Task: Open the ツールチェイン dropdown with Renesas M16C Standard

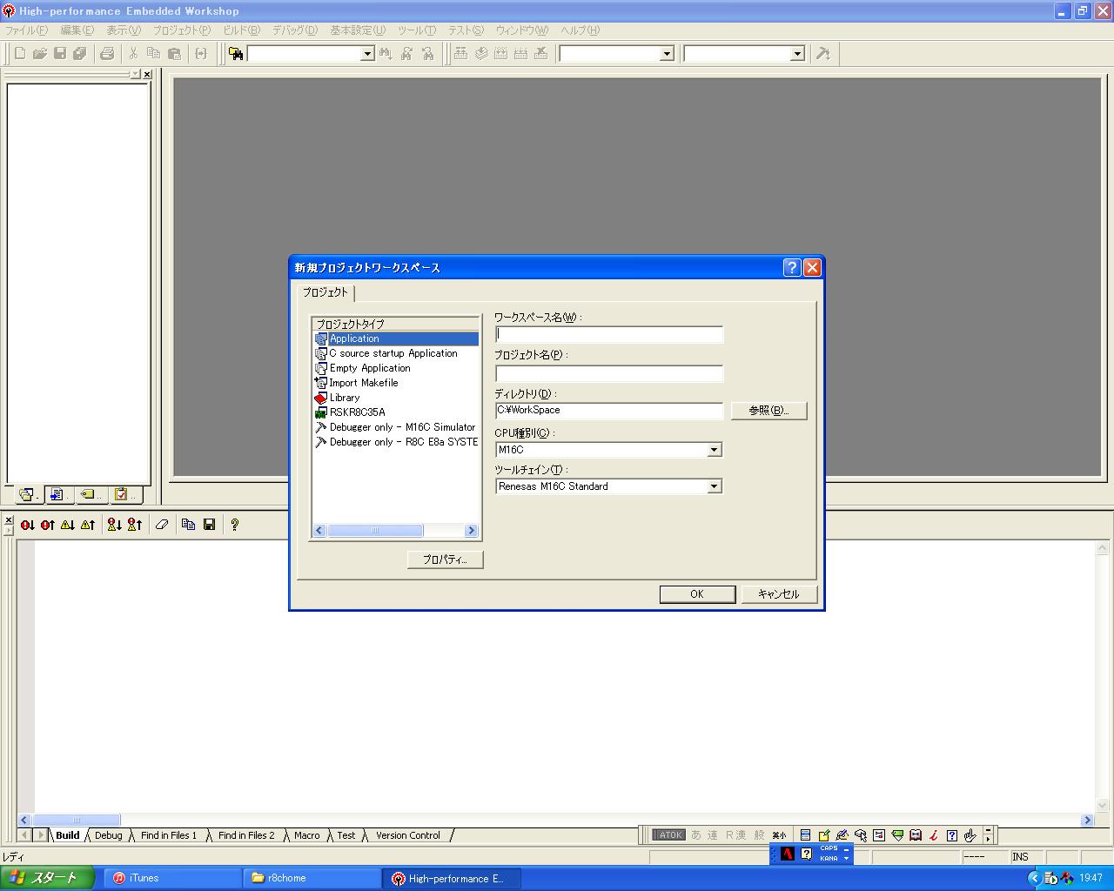Action: click(x=714, y=486)
